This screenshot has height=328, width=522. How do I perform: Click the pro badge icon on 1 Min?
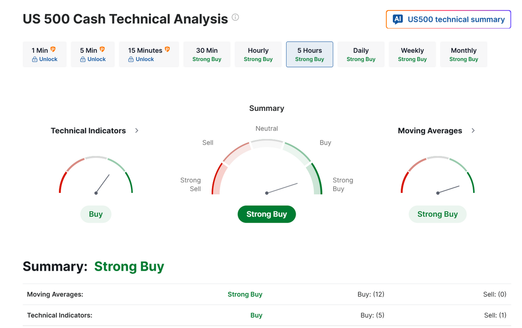coord(53,49)
